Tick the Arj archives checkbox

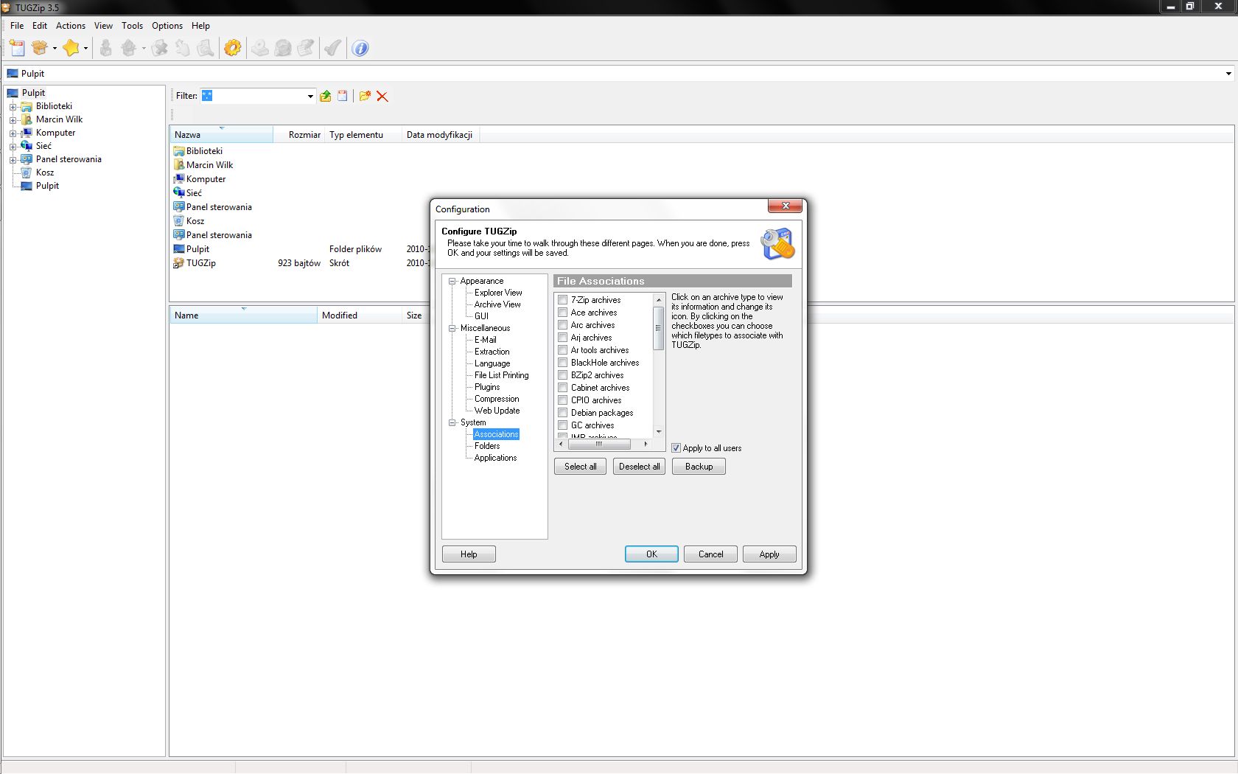[563, 338]
